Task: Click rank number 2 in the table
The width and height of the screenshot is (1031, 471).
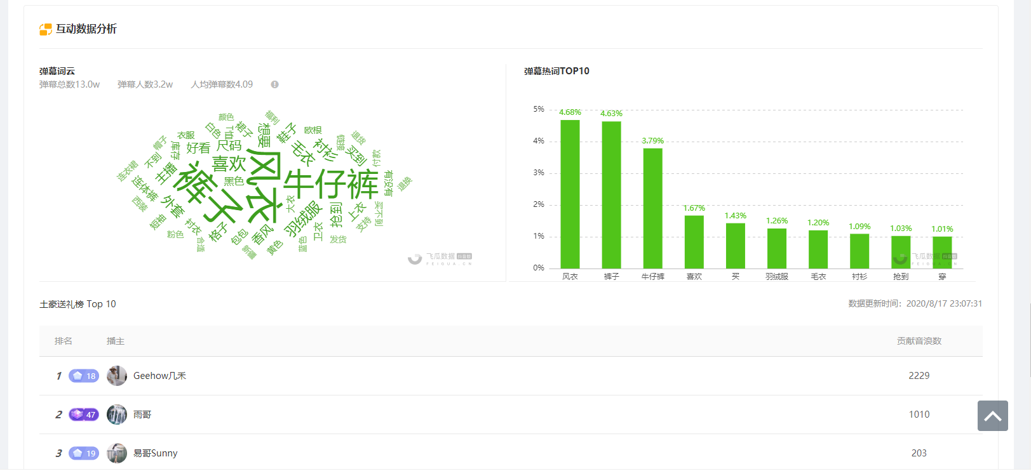Action: (58, 415)
